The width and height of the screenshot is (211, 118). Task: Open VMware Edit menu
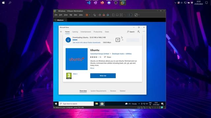point(61,15)
